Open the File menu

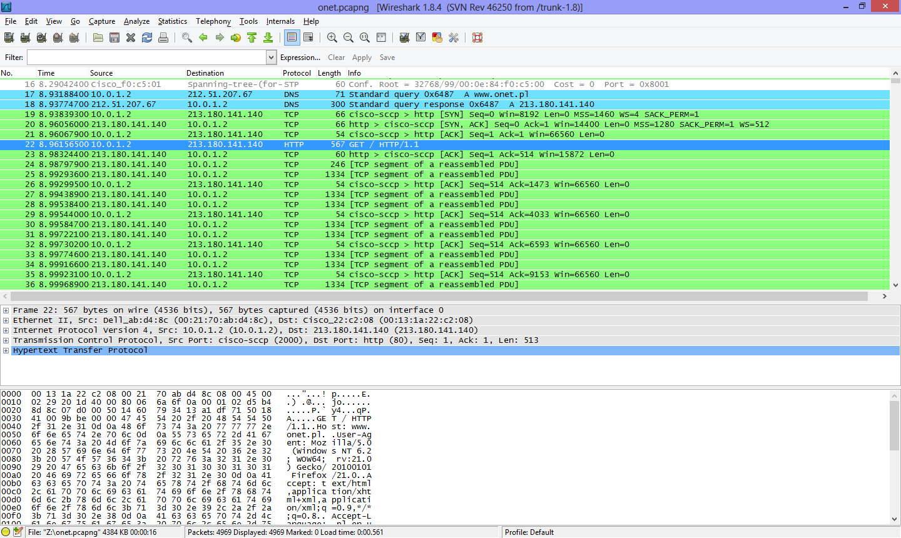[x=11, y=21]
